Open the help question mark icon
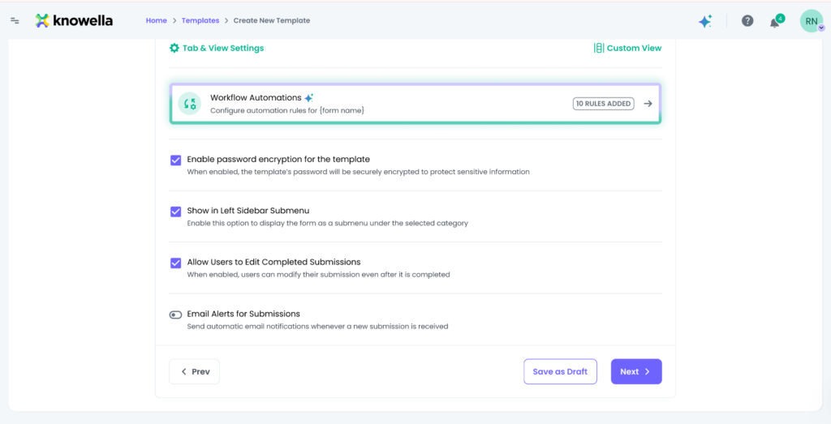The height and width of the screenshot is (424, 831). [747, 21]
